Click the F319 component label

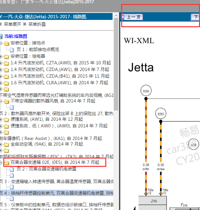click(x=184, y=205)
